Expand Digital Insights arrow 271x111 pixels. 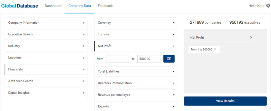point(84,93)
